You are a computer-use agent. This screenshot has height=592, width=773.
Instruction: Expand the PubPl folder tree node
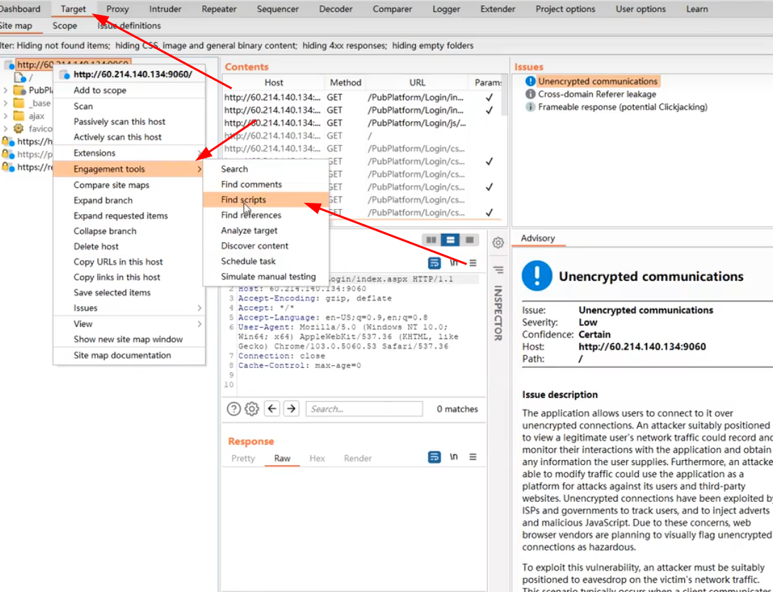6,90
